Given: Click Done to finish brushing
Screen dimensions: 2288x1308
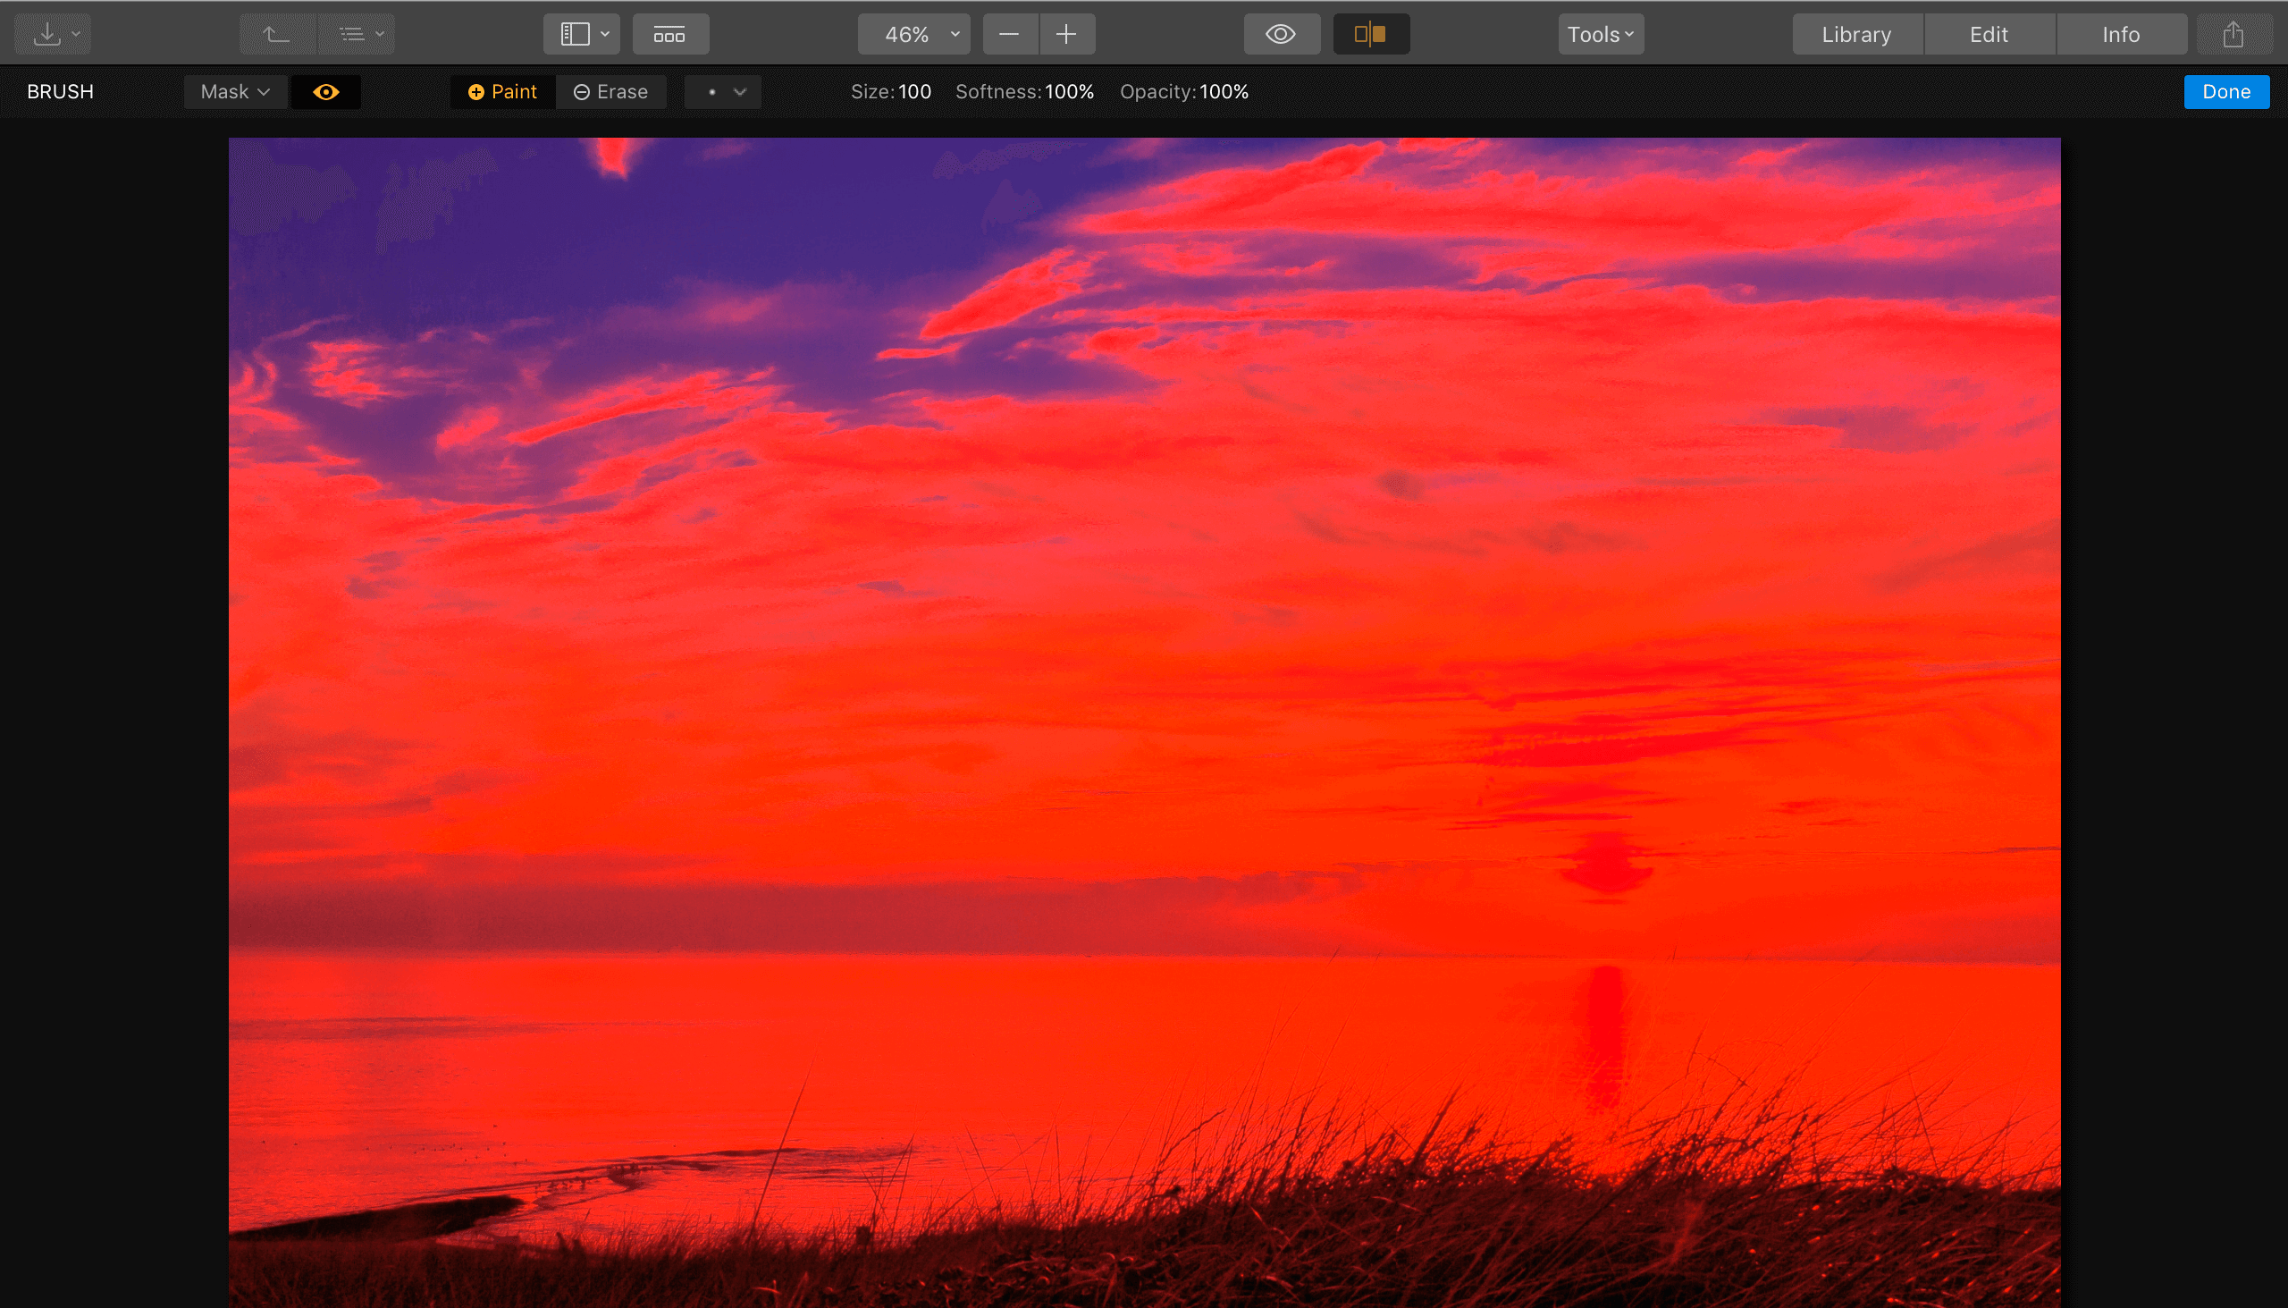Looking at the screenshot, I should 2227,90.
